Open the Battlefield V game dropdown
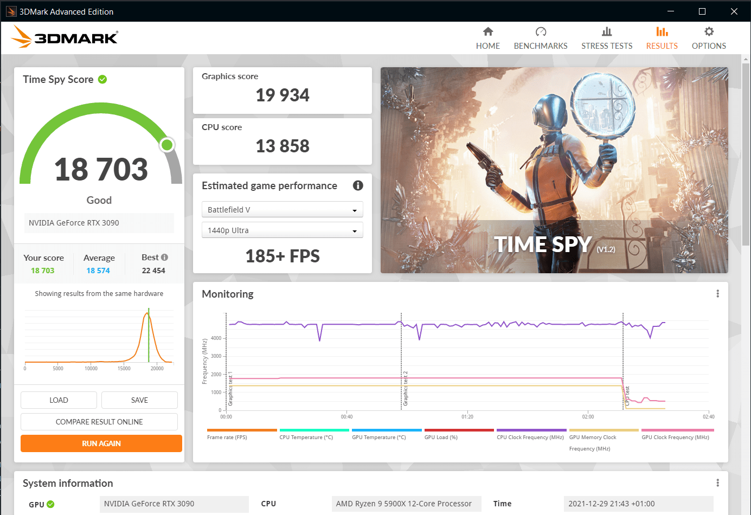Viewport: 751px width, 515px height. pyautogui.click(x=282, y=210)
